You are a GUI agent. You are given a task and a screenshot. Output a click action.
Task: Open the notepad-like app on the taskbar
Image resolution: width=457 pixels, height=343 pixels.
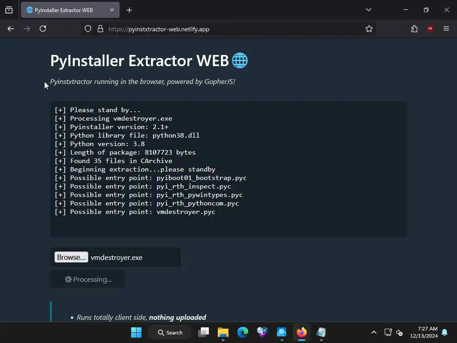click(321, 332)
